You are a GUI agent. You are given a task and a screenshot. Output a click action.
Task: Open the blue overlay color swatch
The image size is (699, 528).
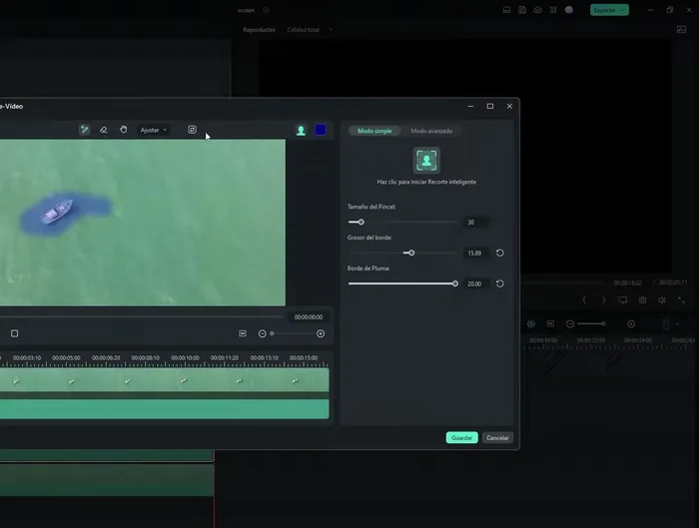321,130
